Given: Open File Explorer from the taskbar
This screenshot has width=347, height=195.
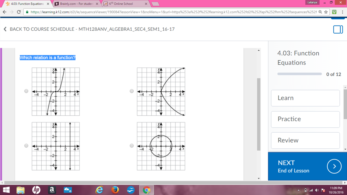Looking at the screenshot, I should pos(21,190).
